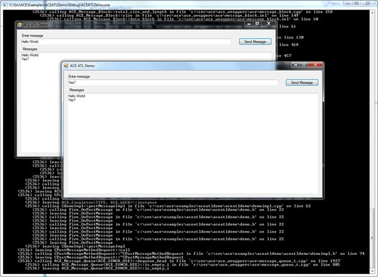Click the console line mentioning CDemoImpl::postMessageImpl on line 62
This screenshot has height=277, width=378.
click(168, 206)
